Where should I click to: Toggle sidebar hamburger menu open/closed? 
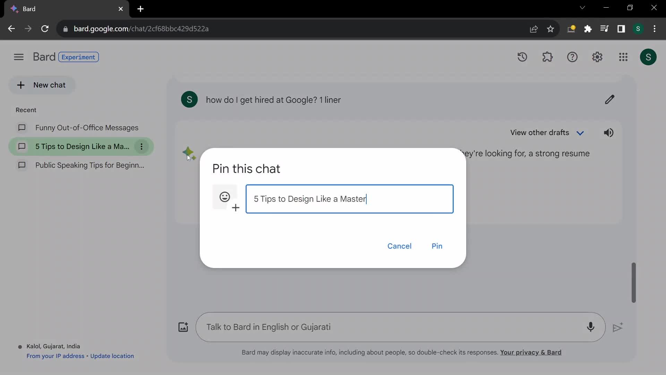[19, 57]
